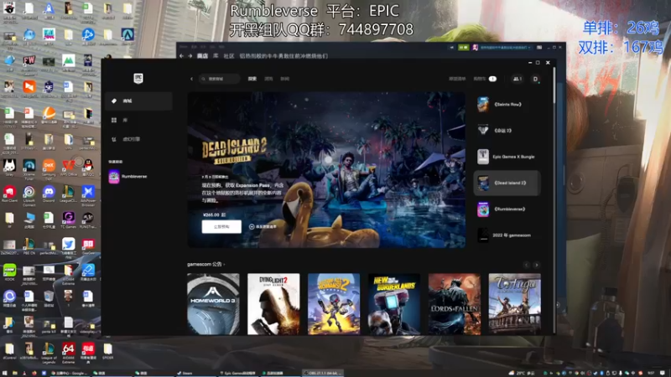Open the Community tab in Steam window

(x=229, y=56)
